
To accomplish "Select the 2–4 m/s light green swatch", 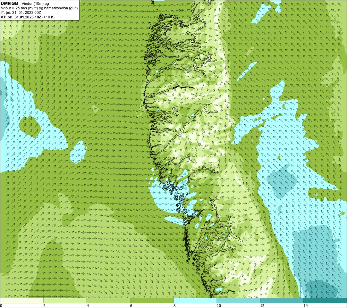I will (65, 300).
